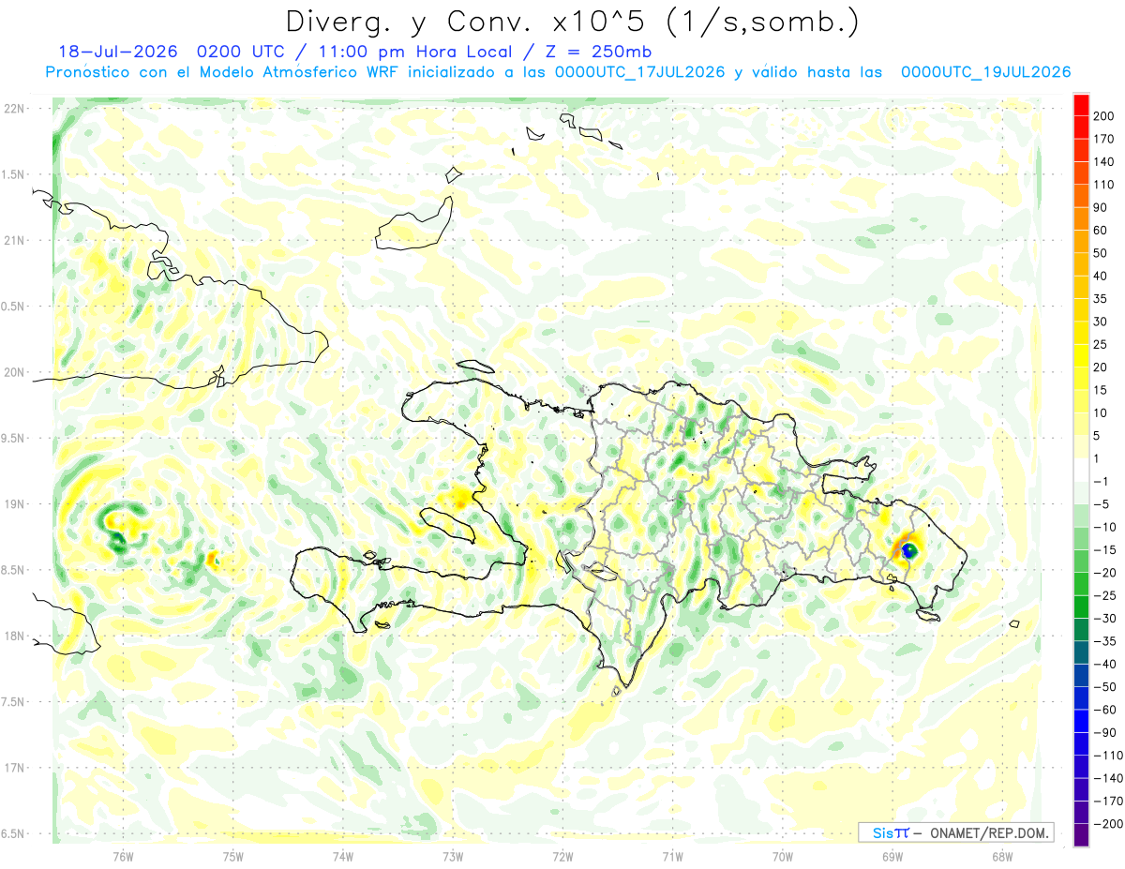
Task: Click longitude label '70W'
Action: [783, 857]
